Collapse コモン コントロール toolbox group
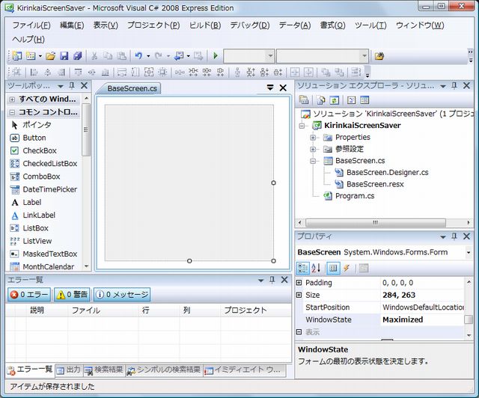 tap(12, 112)
